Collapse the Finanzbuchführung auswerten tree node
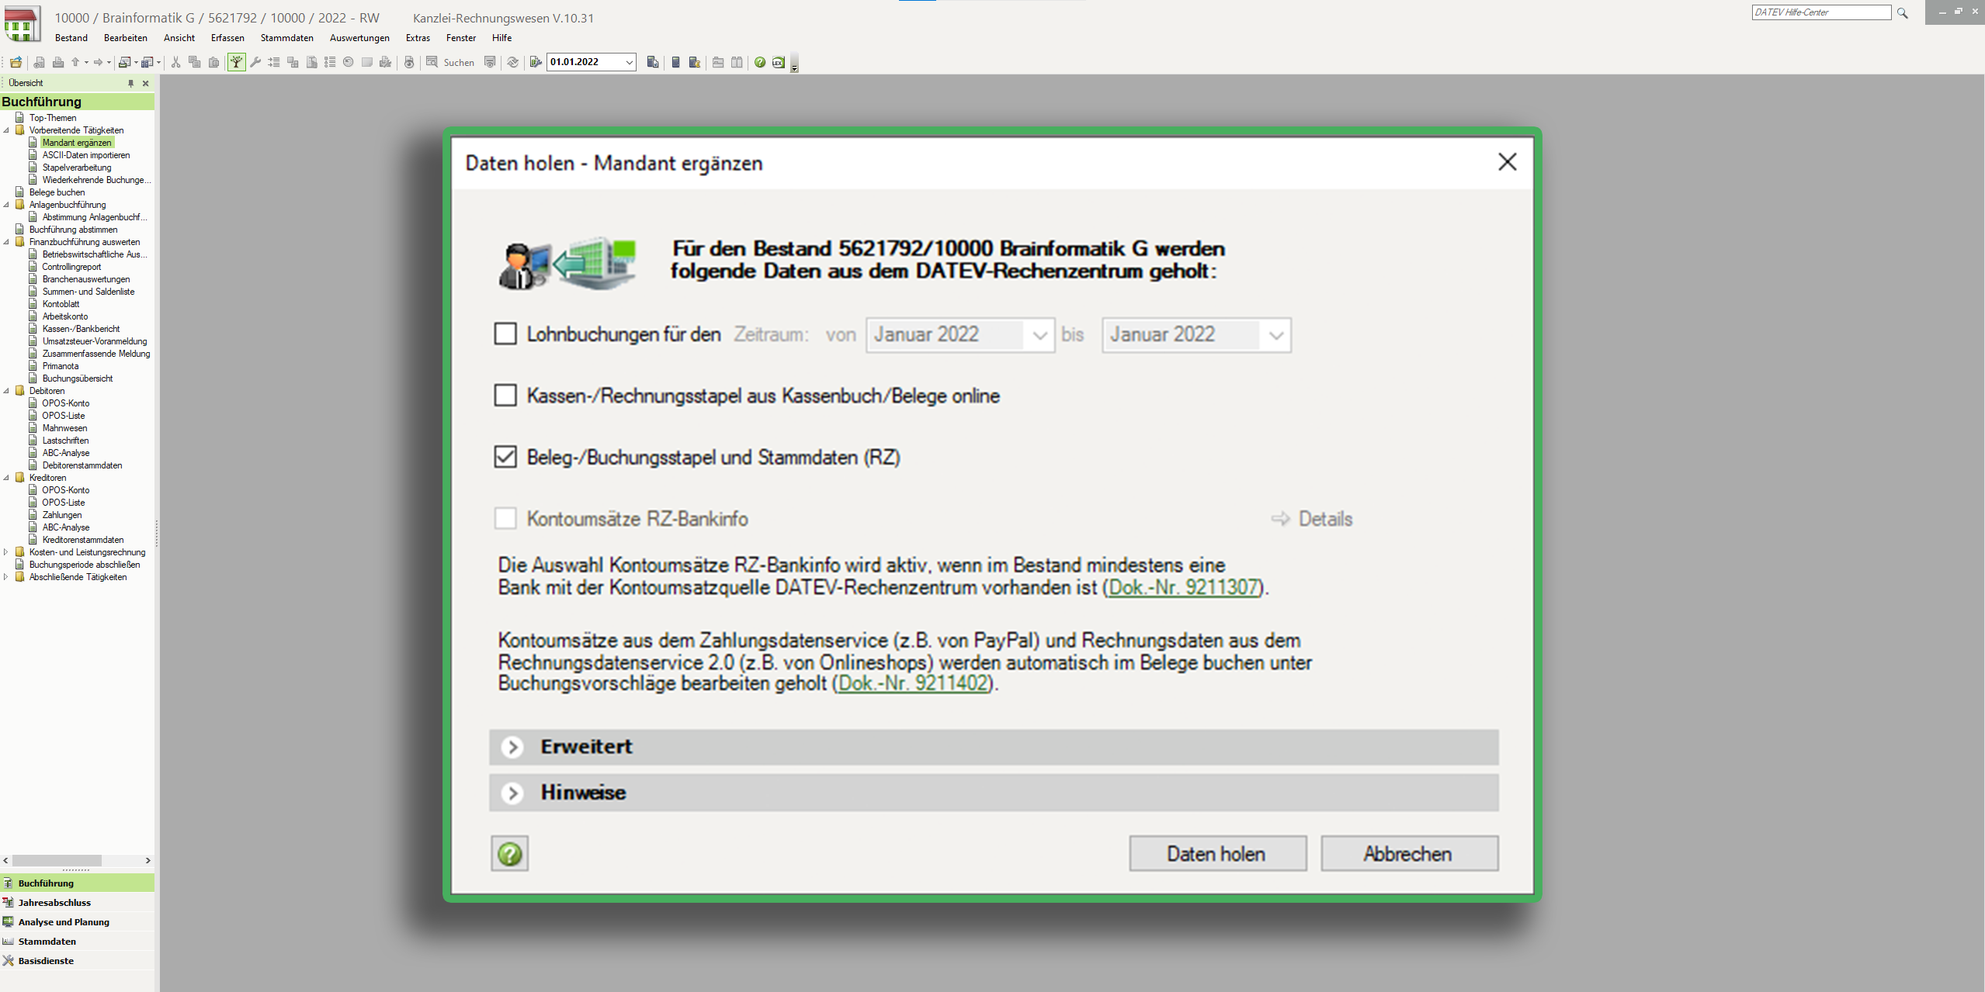This screenshot has width=1985, height=992. click(6, 242)
